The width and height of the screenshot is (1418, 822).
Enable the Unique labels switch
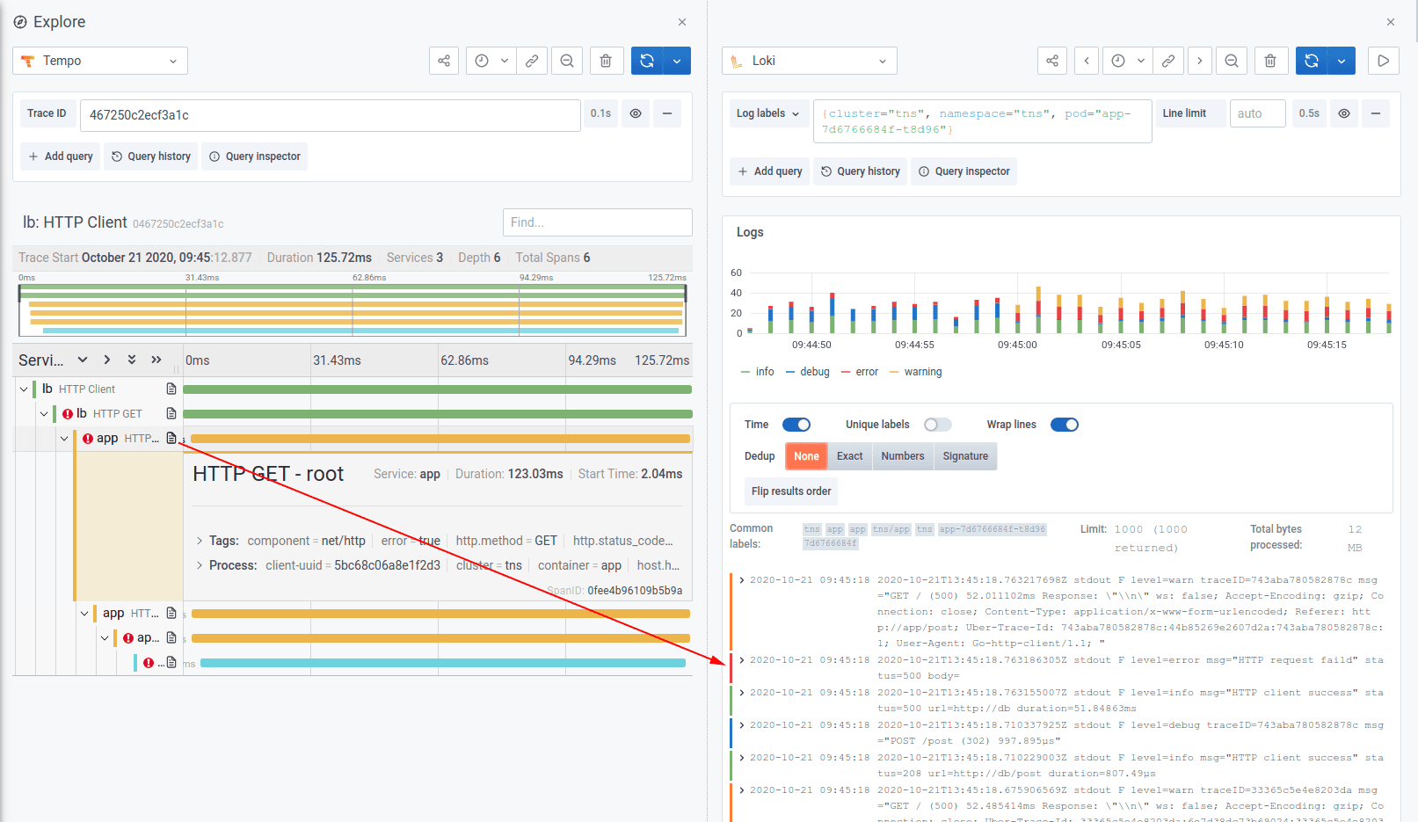coord(936,424)
